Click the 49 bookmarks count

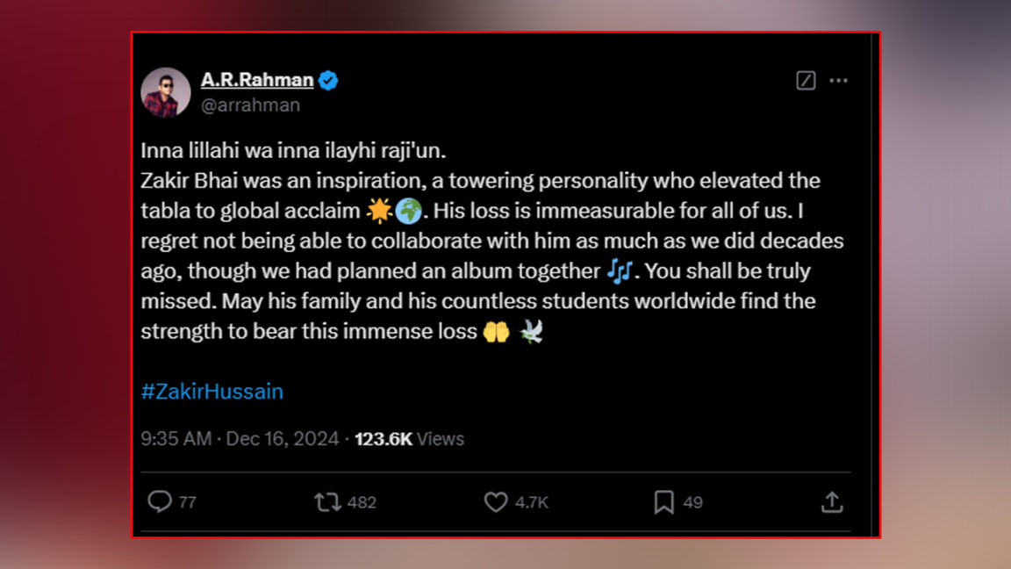(x=693, y=502)
